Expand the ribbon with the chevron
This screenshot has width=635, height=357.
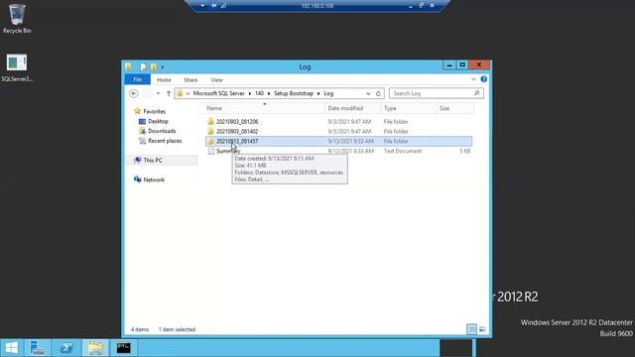coord(473,79)
